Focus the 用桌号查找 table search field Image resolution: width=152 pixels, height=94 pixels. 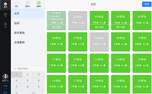(x=28, y=69)
